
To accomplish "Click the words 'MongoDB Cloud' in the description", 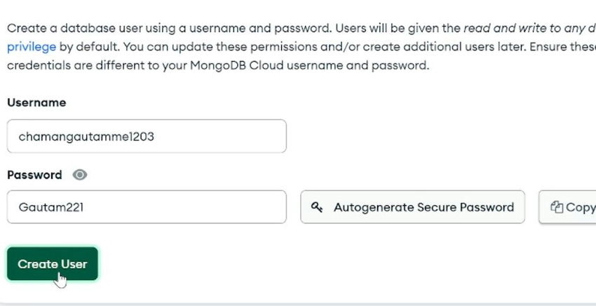I will pos(237,65).
